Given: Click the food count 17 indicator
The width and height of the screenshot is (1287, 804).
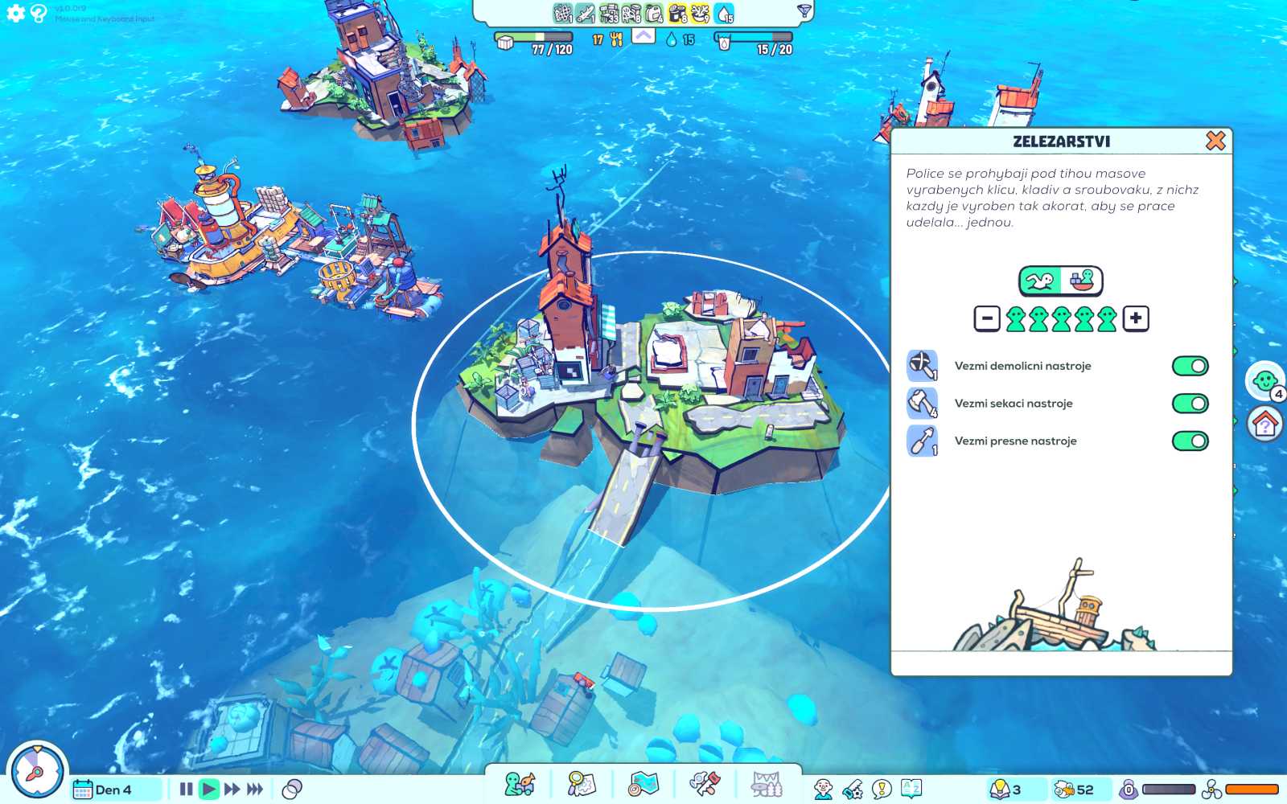Looking at the screenshot, I should coord(607,39).
